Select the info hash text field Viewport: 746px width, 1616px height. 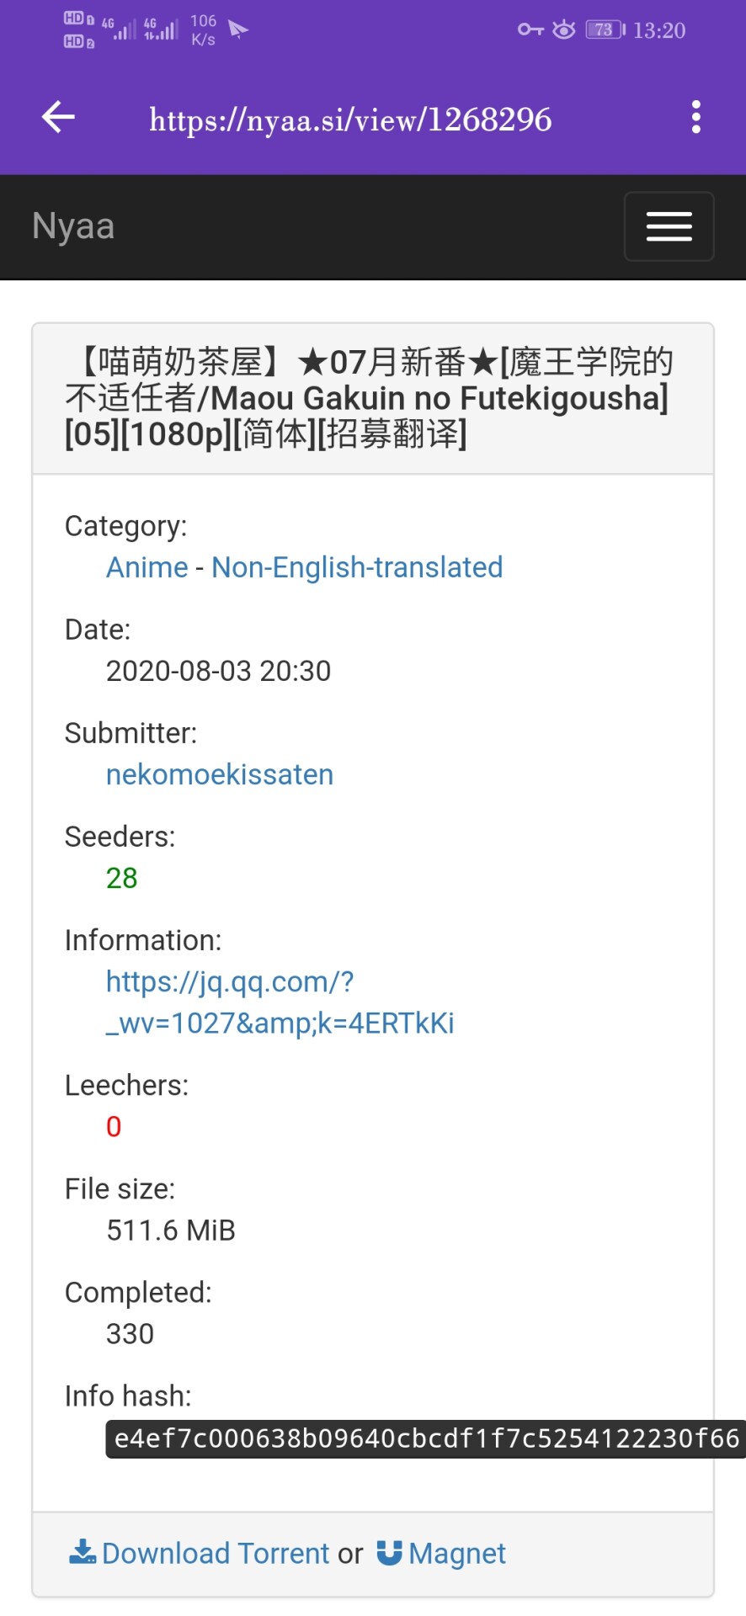point(421,1434)
